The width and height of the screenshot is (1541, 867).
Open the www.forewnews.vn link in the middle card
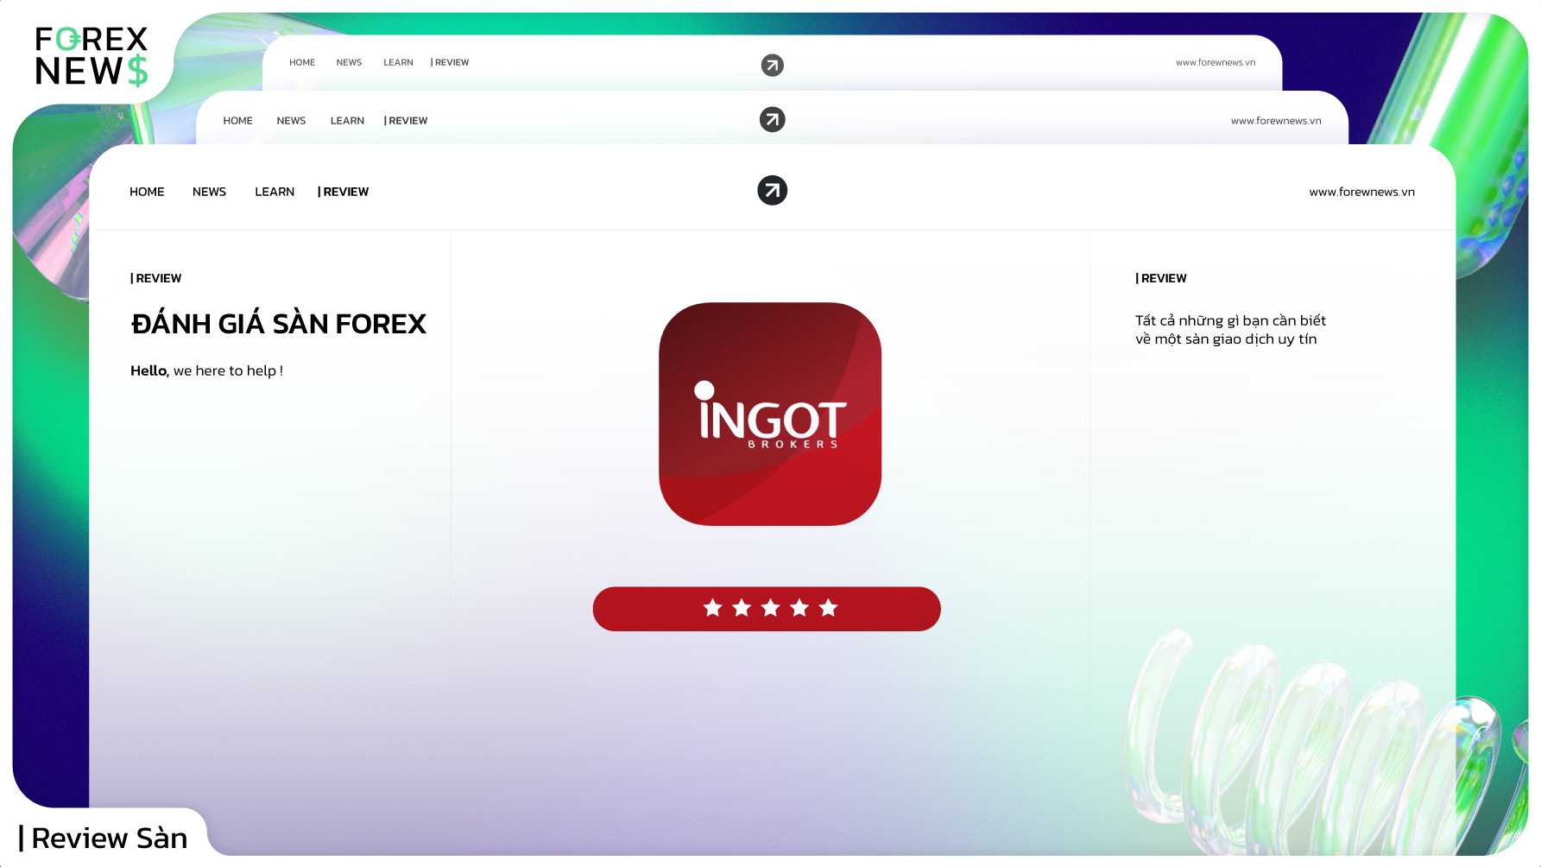[x=1276, y=121]
